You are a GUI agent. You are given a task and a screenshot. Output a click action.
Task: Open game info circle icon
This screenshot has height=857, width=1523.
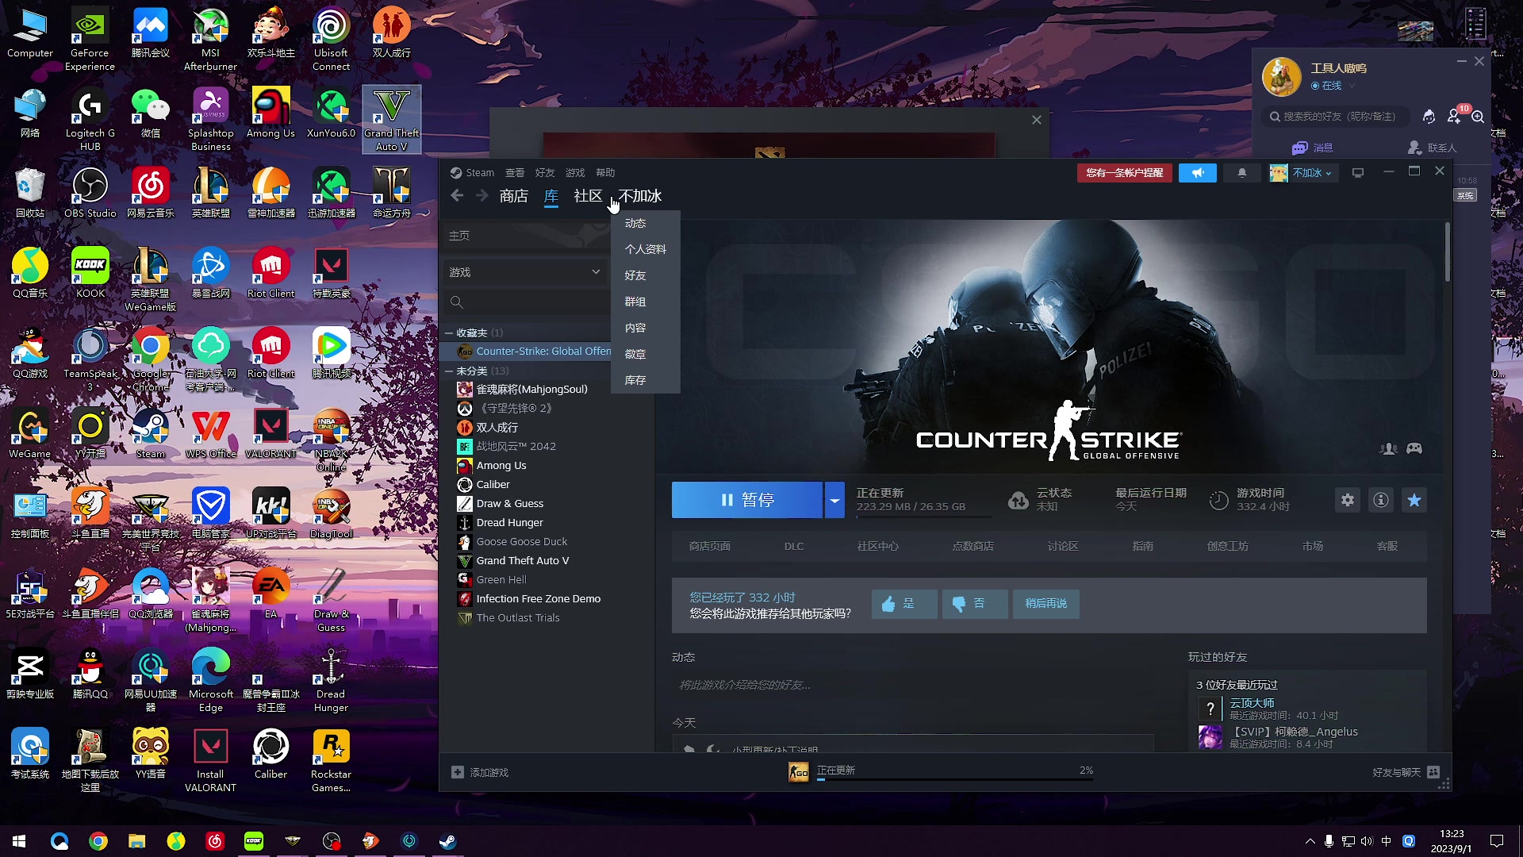click(1381, 500)
